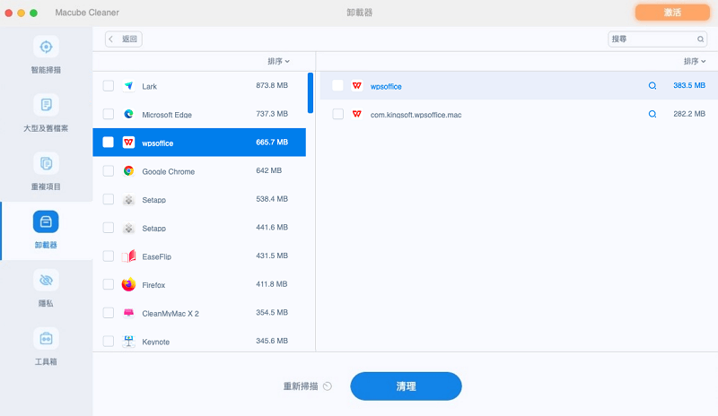Click the search (搜尋) input field
This screenshot has width=718, height=416.
pos(658,39)
